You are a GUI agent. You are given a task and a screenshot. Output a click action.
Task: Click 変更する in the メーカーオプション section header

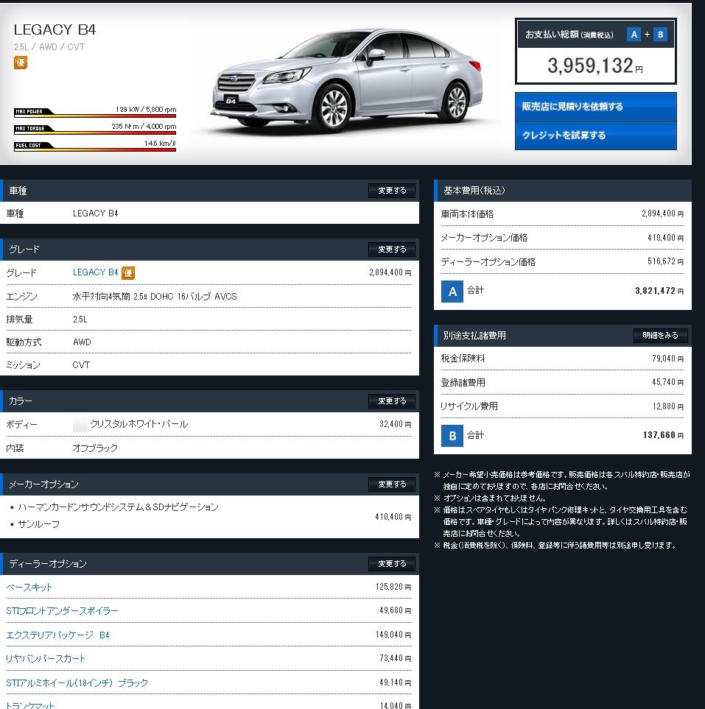tap(392, 484)
